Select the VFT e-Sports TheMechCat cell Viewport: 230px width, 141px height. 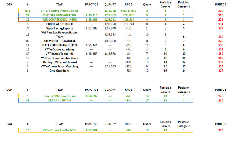pyautogui.click(x=60, y=130)
